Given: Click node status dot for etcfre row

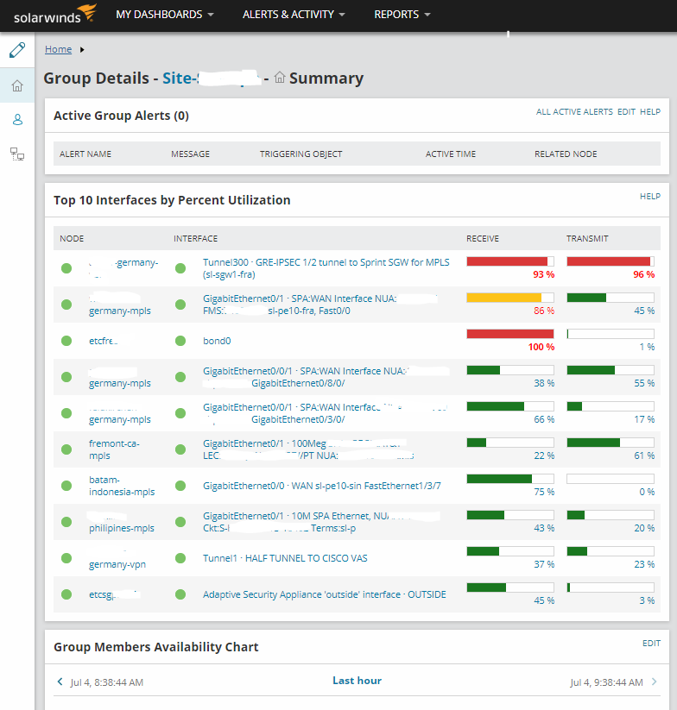Looking at the screenshot, I should point(66,341).
